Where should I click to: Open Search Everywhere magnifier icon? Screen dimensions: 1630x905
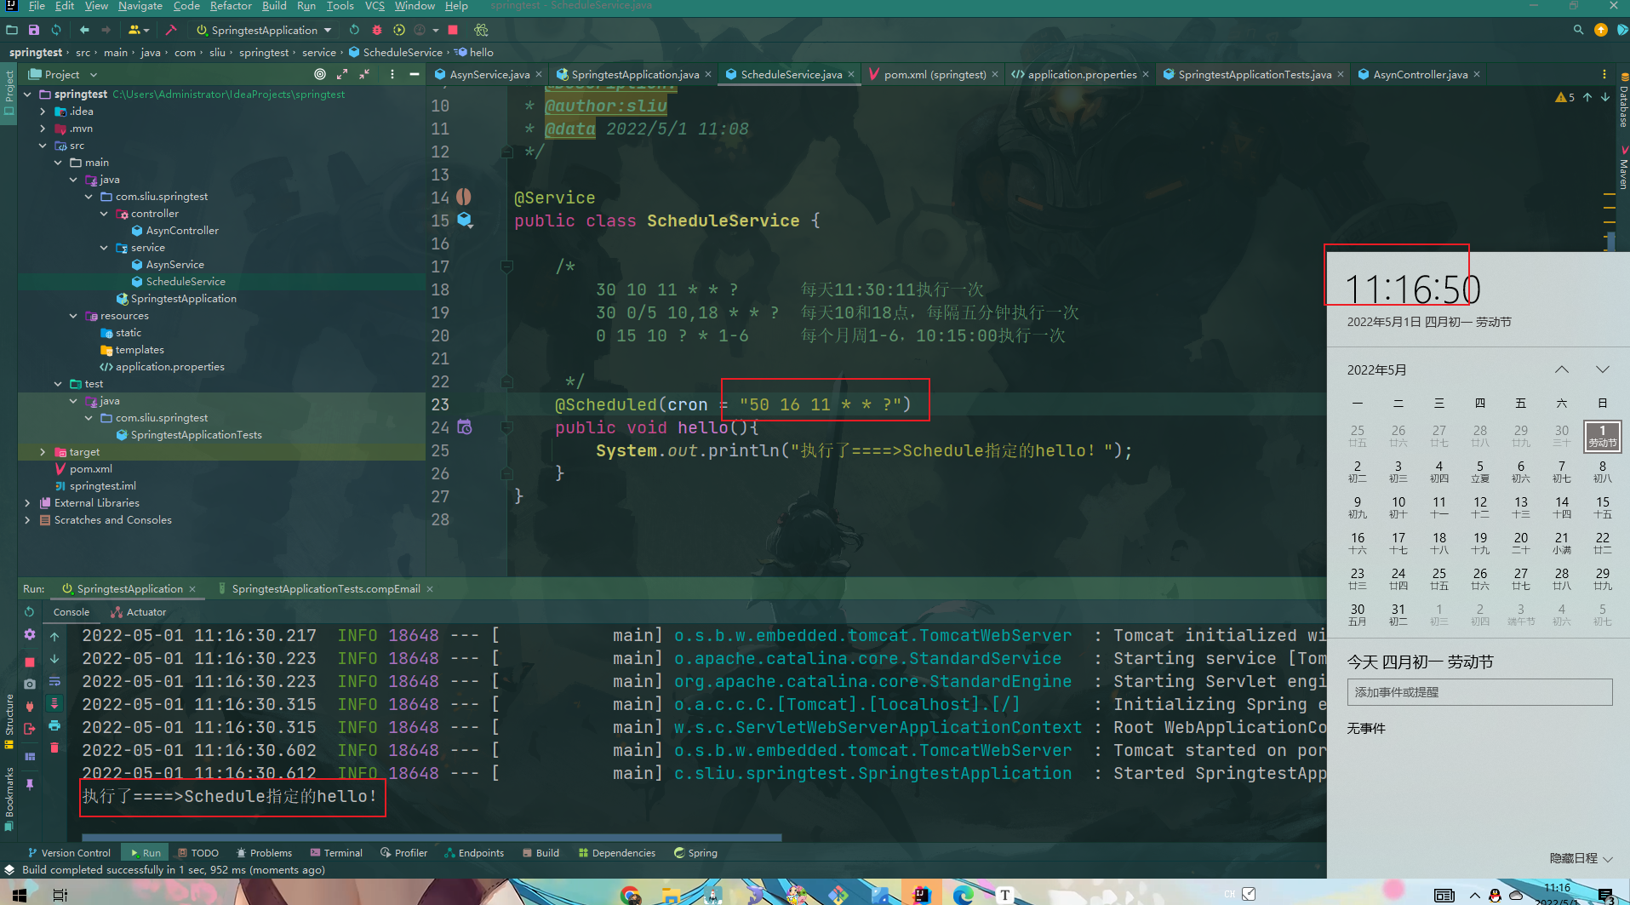pyautogui.click(x=1578, y=30)
